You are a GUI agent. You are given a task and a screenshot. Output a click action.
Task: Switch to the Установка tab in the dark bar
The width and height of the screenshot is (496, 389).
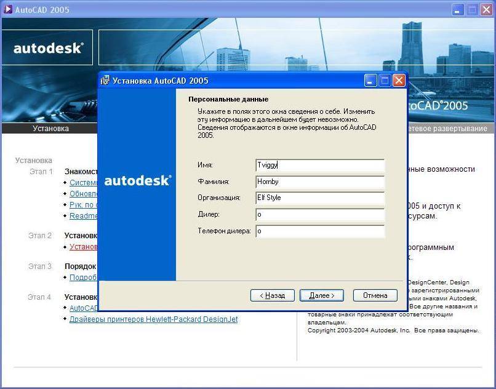(50, 129)
